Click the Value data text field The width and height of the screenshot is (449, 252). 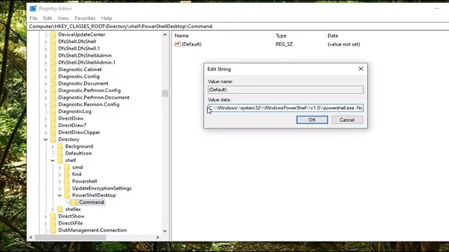(x=286, y=108)
